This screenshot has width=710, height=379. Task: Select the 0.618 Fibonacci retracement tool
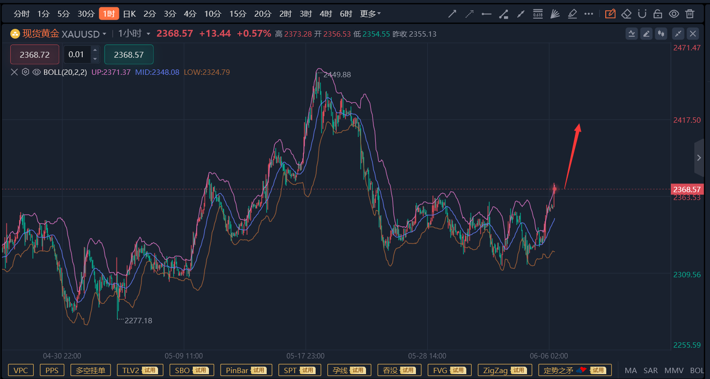538,14
